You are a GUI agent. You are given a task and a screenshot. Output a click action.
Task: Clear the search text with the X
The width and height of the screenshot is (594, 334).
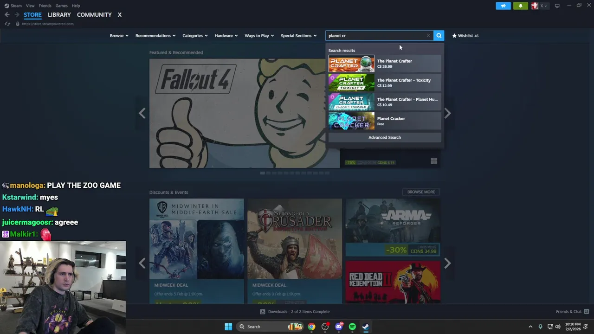click(x=428, y=36)
